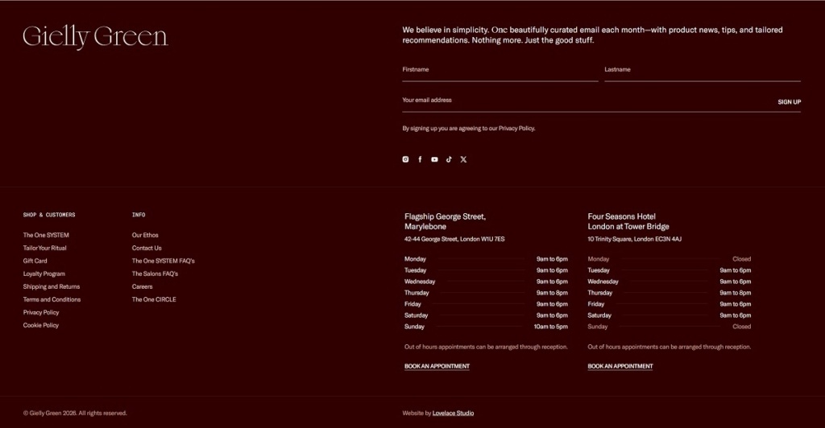
Task: Open The Salons FAQ's
Action: [155, 274]
